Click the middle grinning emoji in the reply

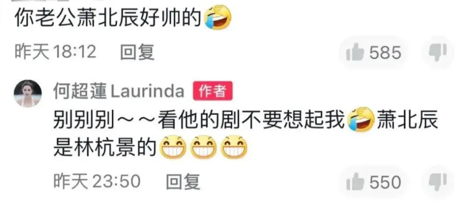coord(204,147)
